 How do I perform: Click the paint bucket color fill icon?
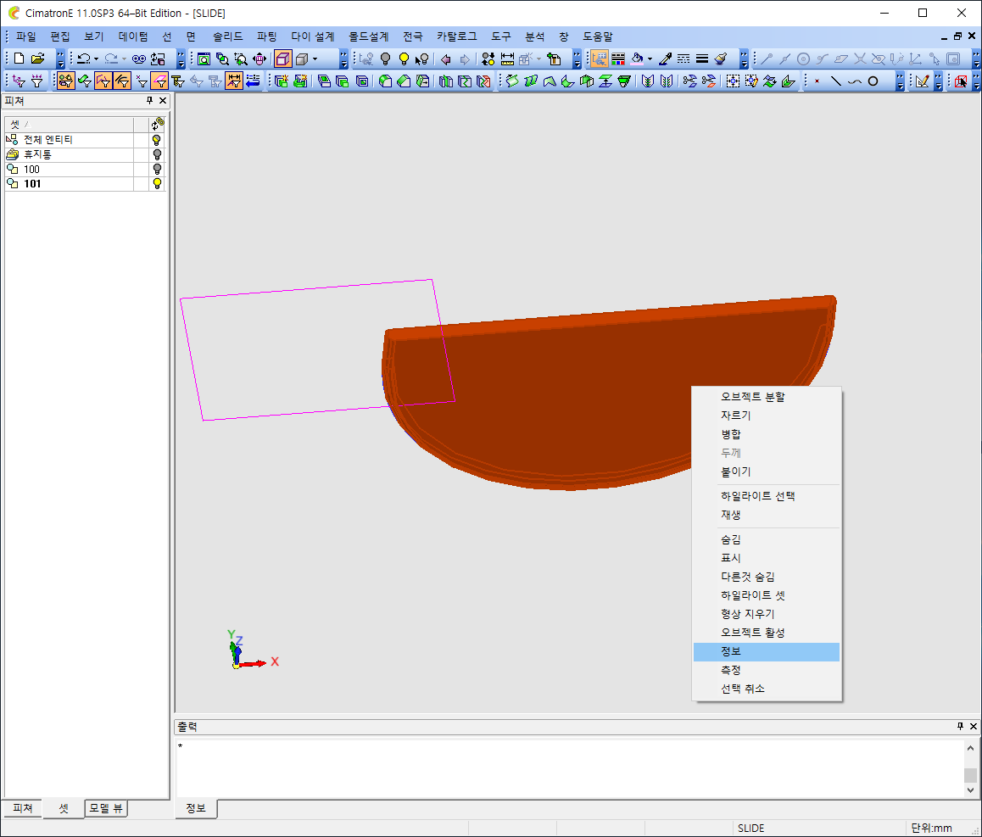[637, 59]
